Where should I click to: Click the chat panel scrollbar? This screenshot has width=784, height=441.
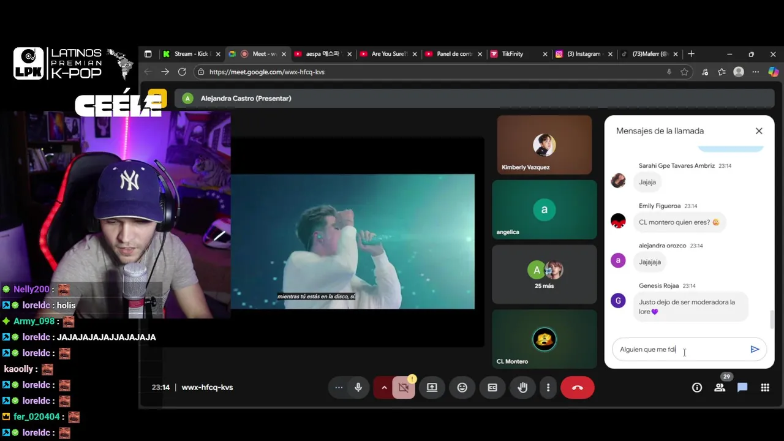(x=772, y=319)
